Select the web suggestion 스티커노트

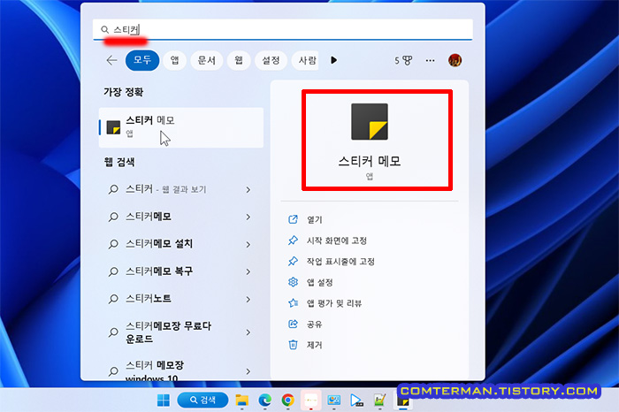click(x=149, y=298)
